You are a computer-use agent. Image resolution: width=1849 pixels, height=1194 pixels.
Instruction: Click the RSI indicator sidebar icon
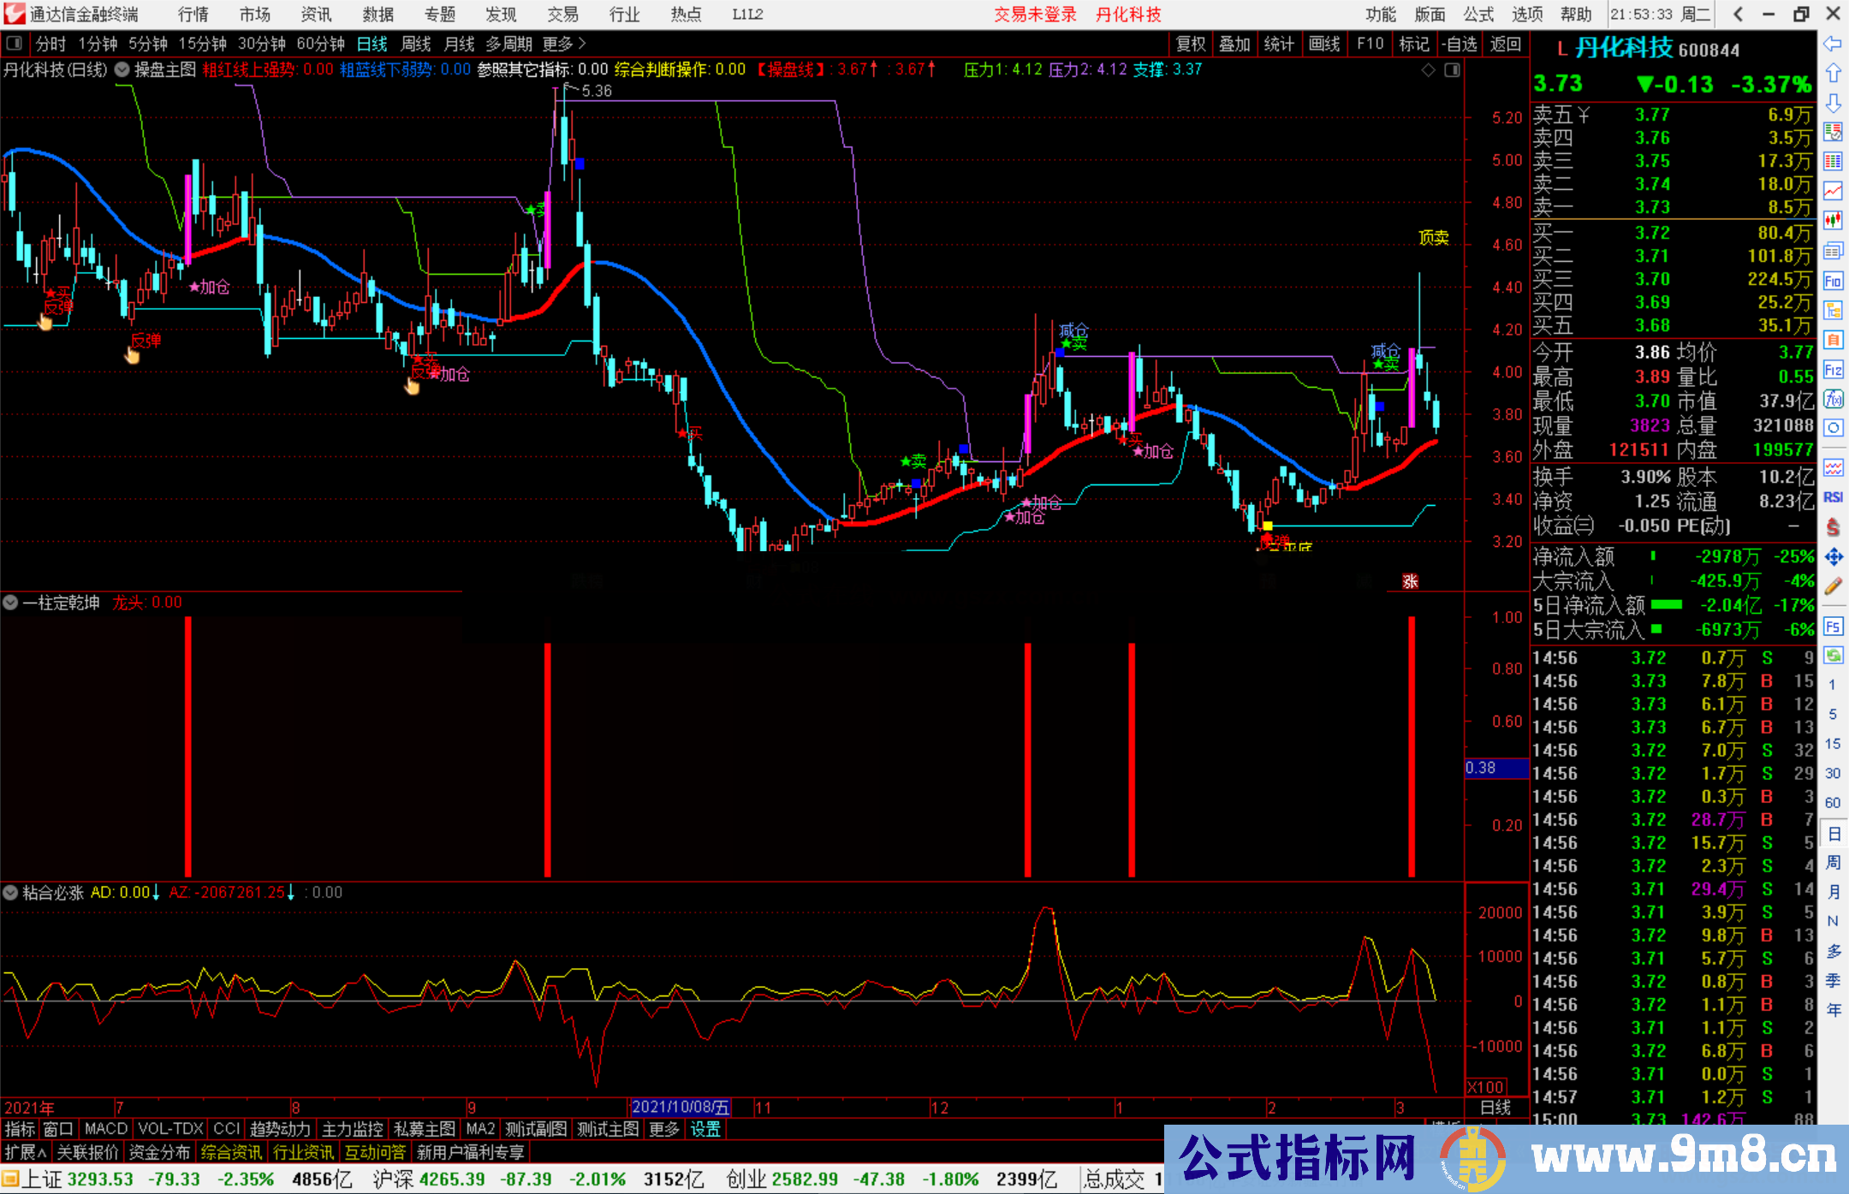click(x=1833, y=497)
